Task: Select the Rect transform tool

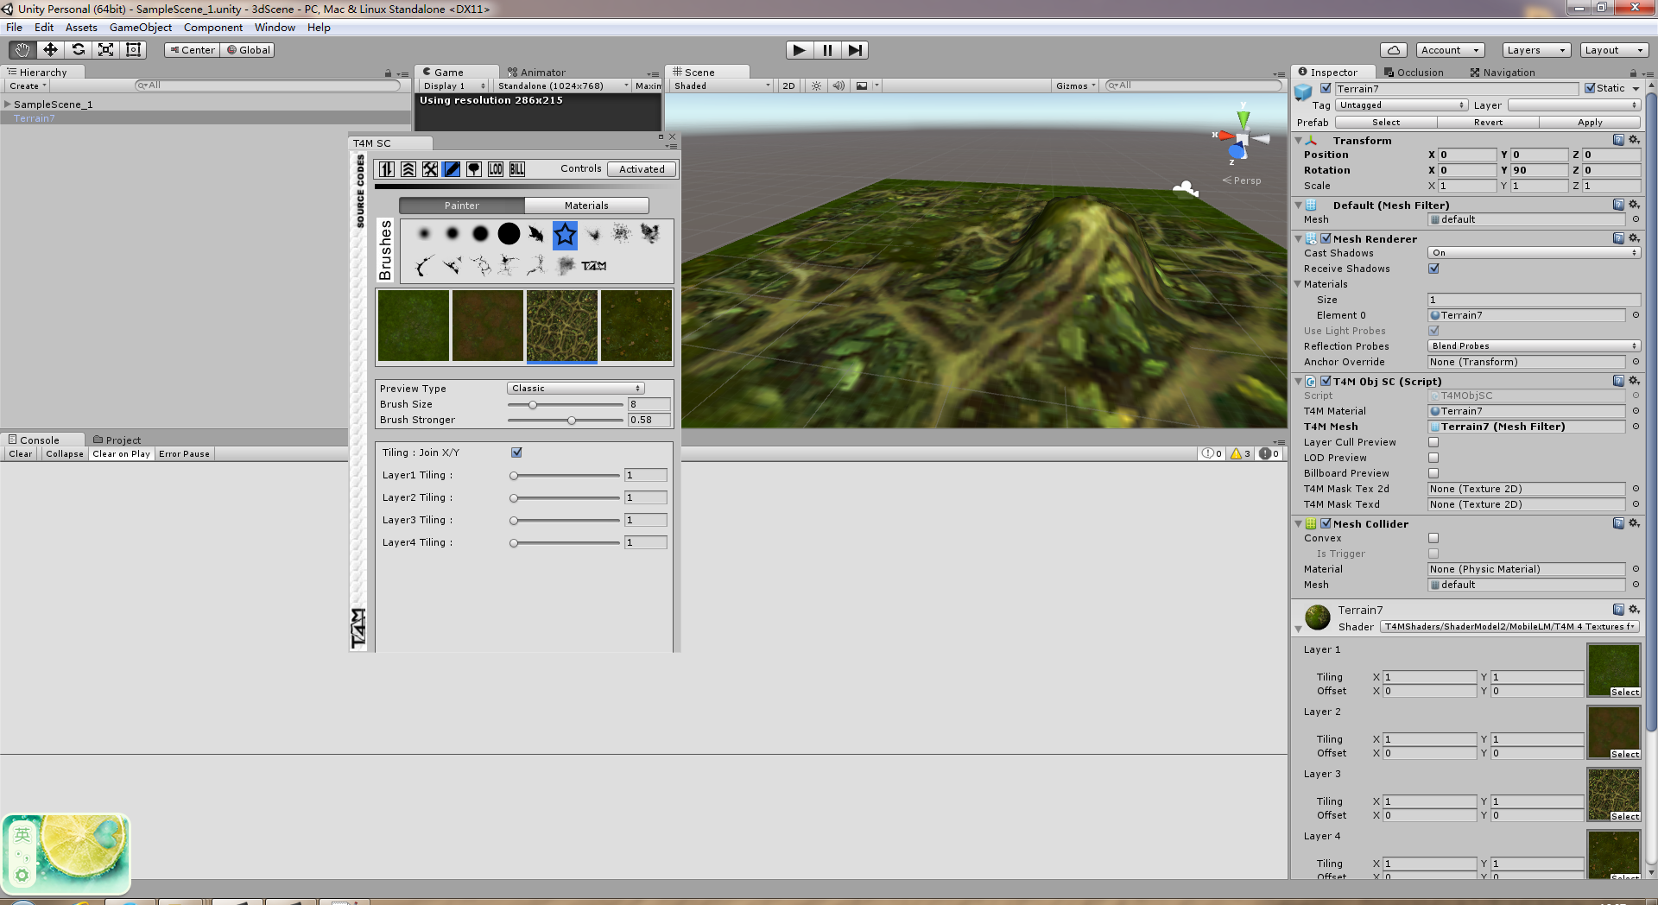Action: tap(133, 50)
